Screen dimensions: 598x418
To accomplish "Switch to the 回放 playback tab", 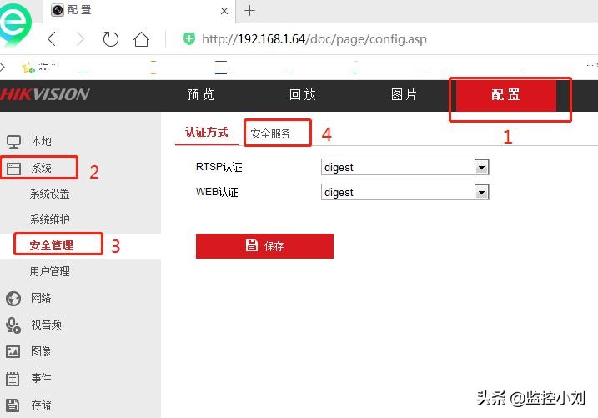I will (x=303, y=94).
